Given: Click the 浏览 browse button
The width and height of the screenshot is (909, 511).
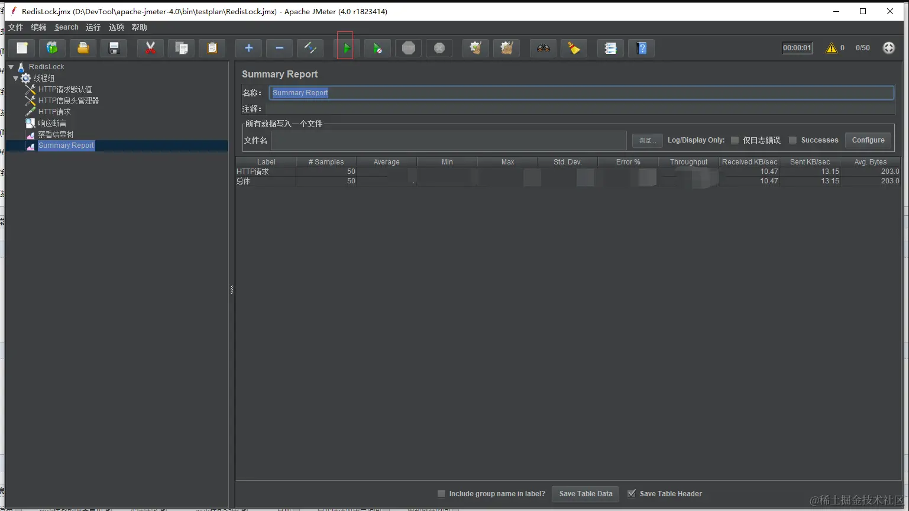Looking at the screenshot, I should tap(648, 141).
